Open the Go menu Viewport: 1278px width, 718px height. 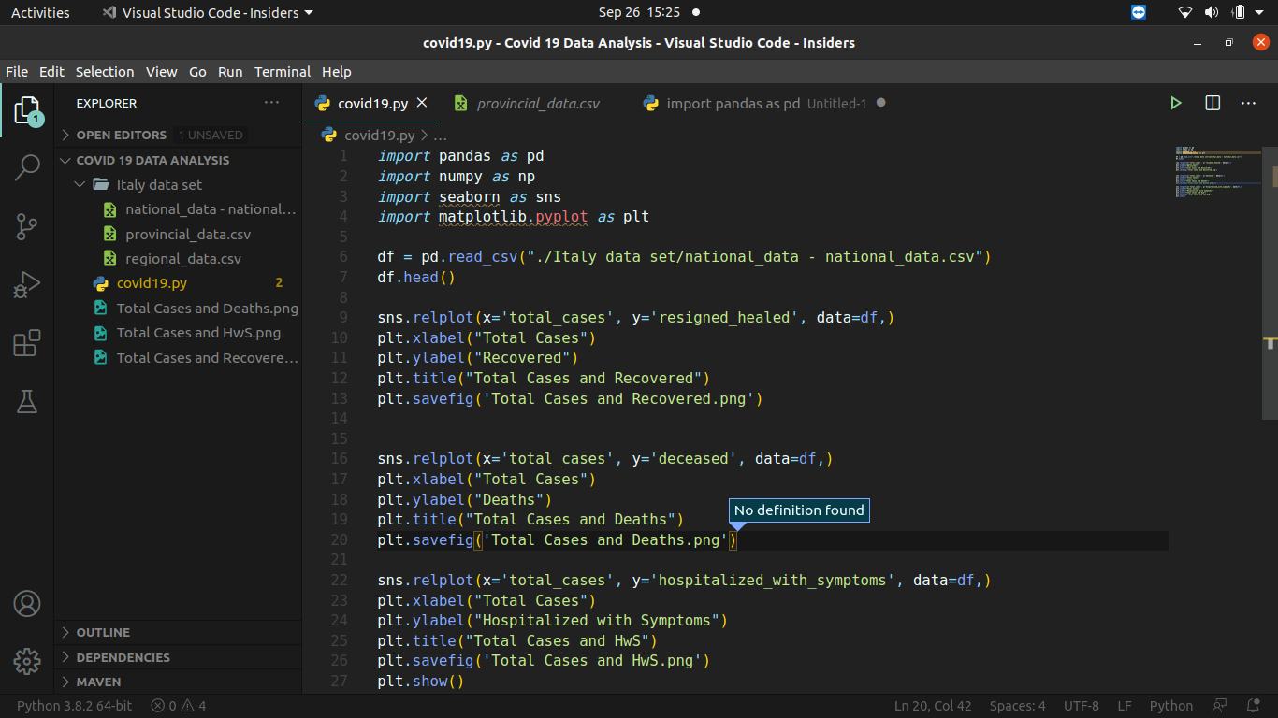click(x=197, y=72)
